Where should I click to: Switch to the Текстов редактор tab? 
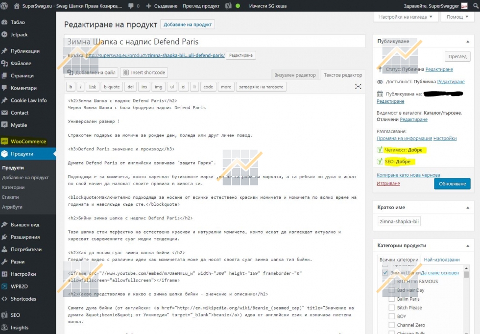coord(343,75)
